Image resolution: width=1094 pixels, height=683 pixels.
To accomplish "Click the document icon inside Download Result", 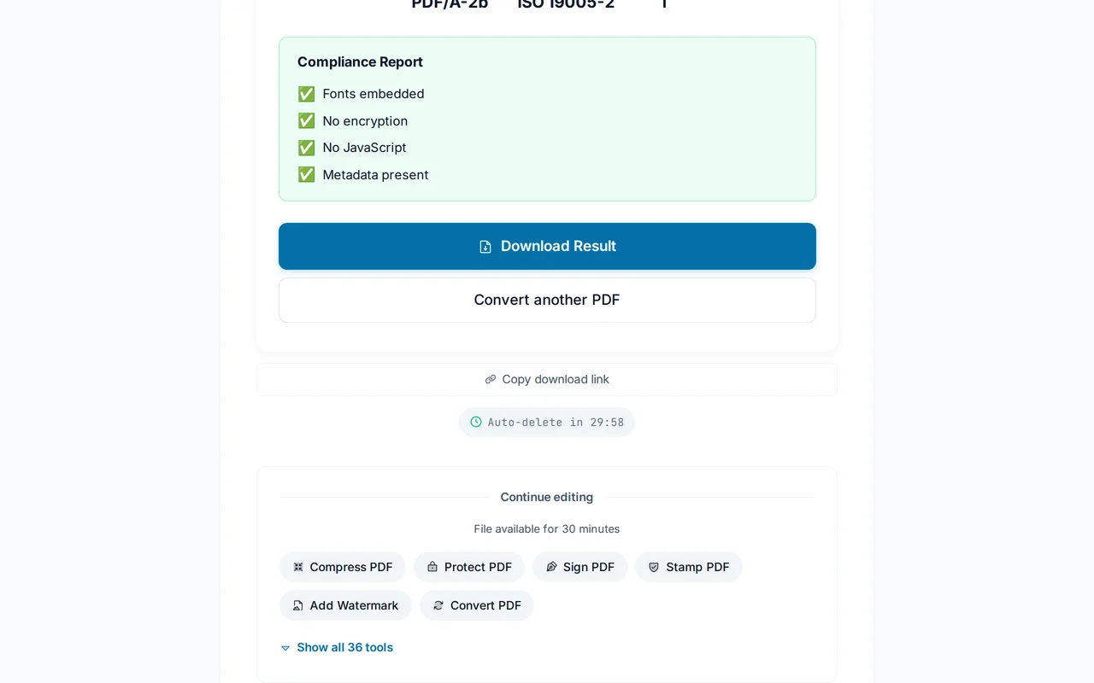I will click(485, 246).
